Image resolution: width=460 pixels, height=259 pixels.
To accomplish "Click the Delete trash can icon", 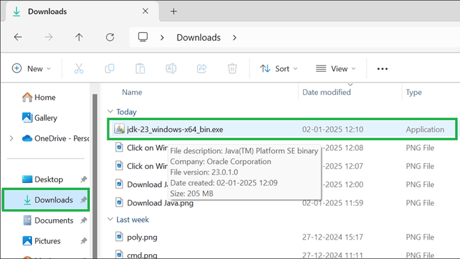I will [232, 68].
